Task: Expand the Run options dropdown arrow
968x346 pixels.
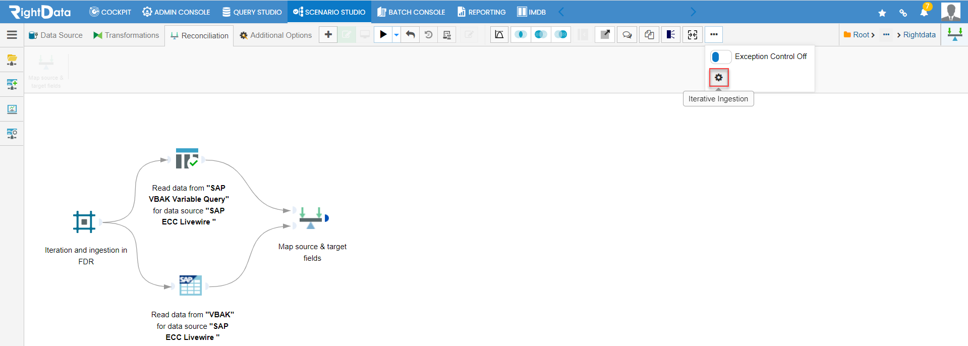Action: click(396, 35)
